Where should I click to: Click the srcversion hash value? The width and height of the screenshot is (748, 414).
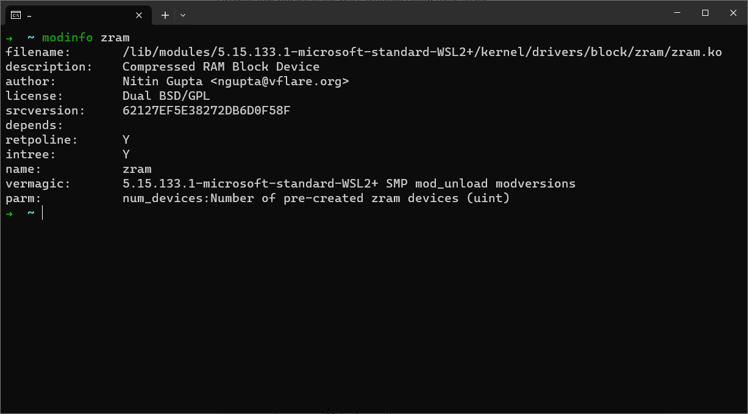click(207, 111)
